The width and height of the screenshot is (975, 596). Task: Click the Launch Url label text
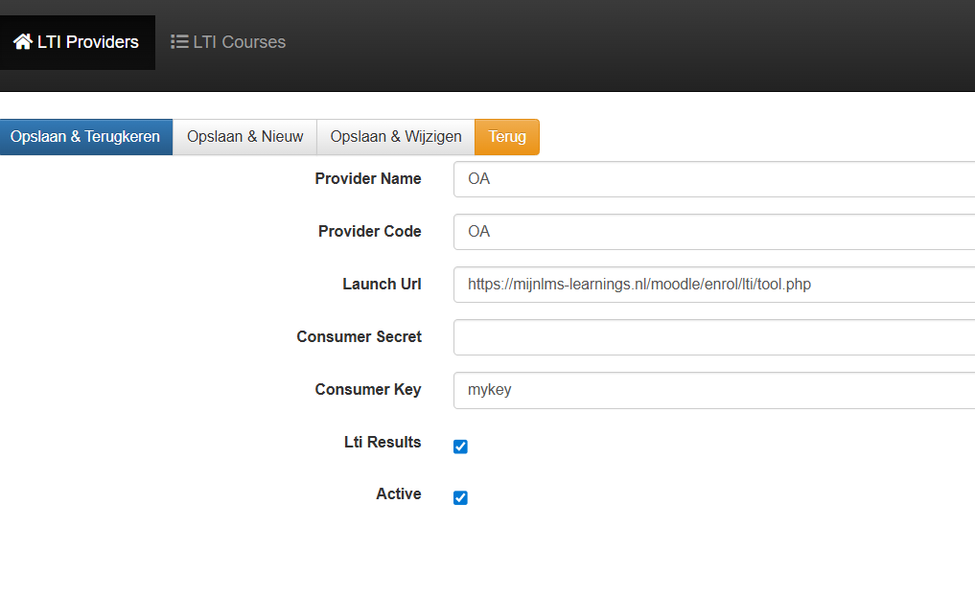[382, 285]
